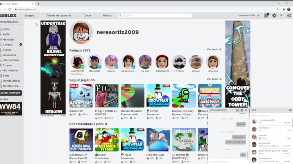This screenshot has width=293, height=164.
Task: Click Ver todo next to Seguir jugando
Action: 214,79
